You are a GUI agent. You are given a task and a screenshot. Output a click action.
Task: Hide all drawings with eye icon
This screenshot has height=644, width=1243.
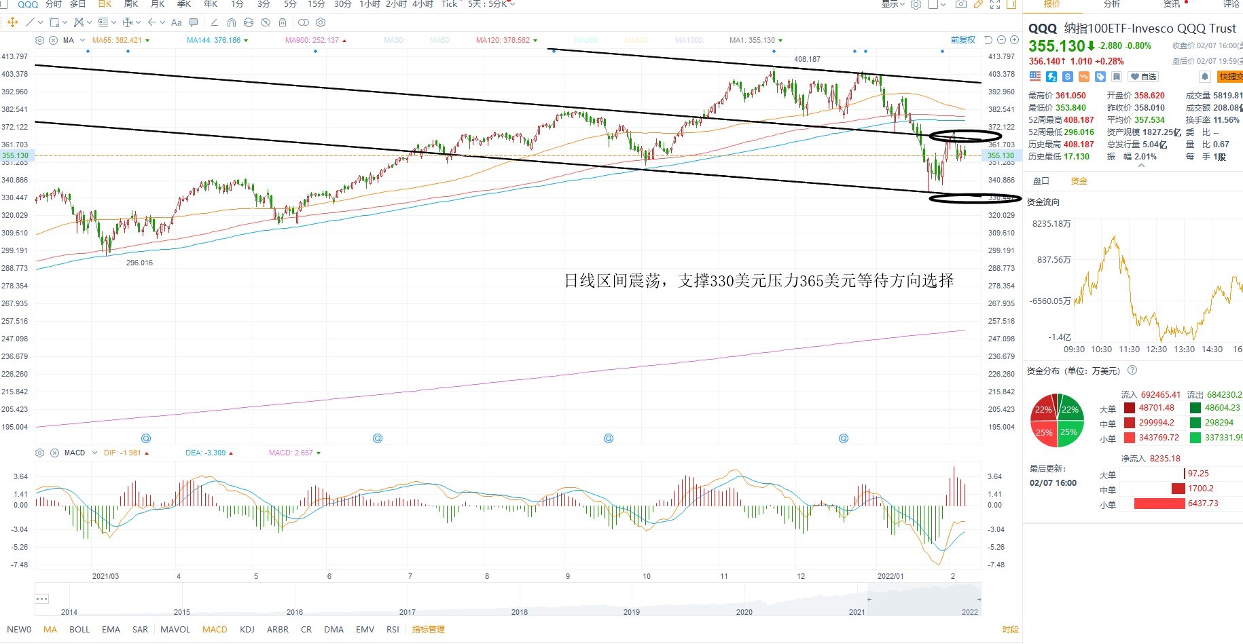tap(266, 22)
